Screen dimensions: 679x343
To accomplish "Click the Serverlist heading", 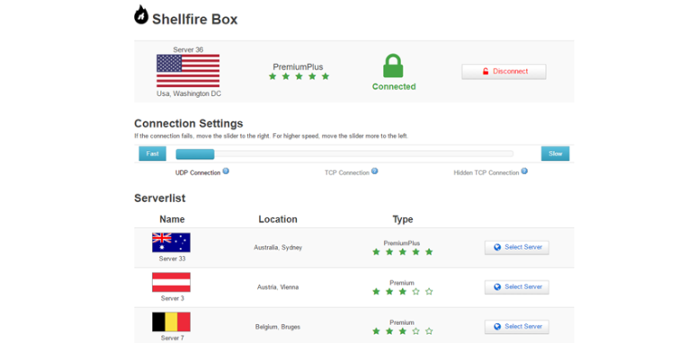I will click(160, 198).
